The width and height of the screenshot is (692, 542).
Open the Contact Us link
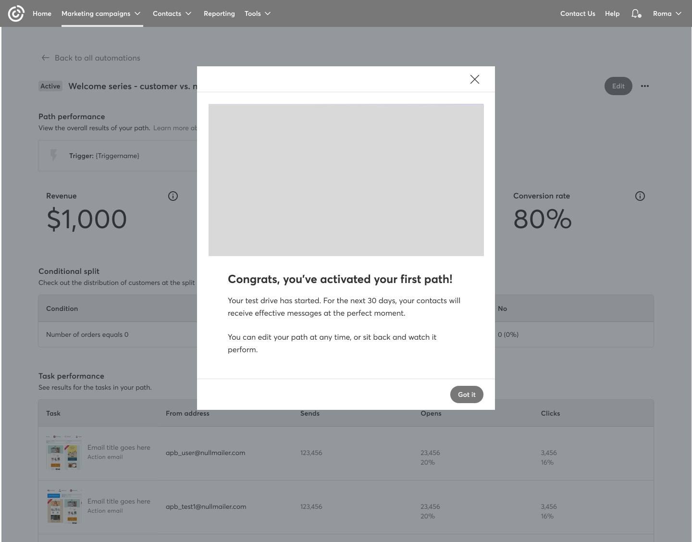pos(578,13)
